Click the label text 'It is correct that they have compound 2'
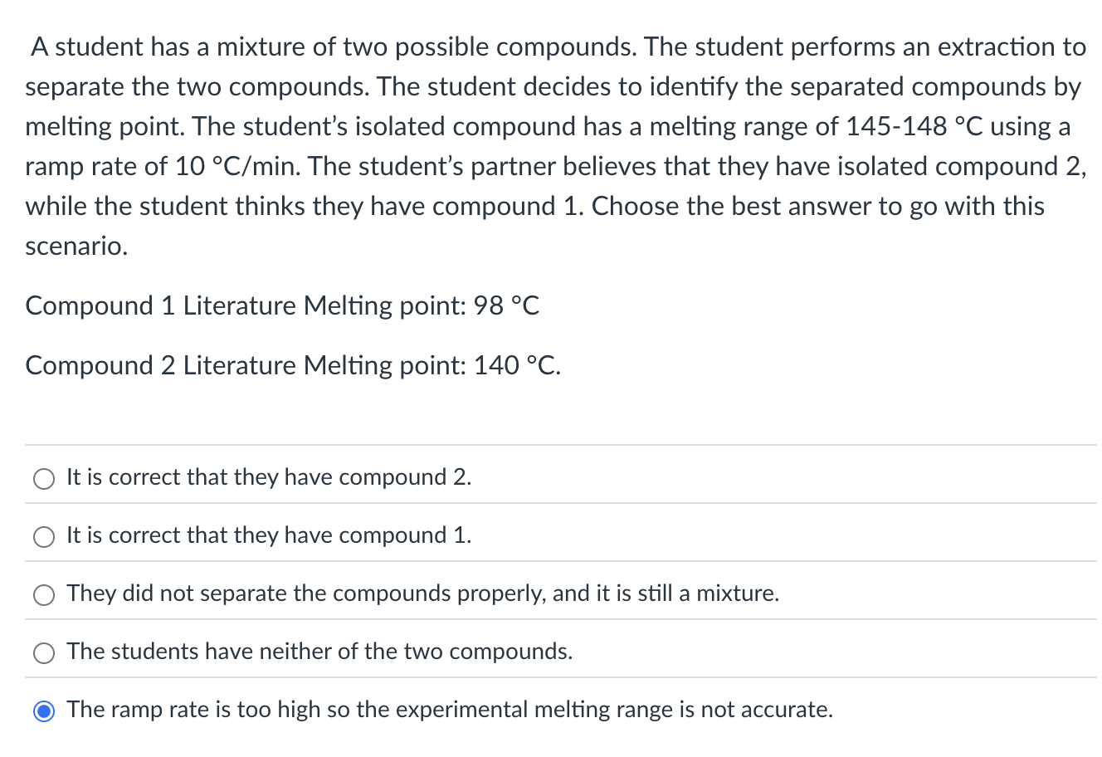This screenshot has width=1102, height=757. coord(268,478)
